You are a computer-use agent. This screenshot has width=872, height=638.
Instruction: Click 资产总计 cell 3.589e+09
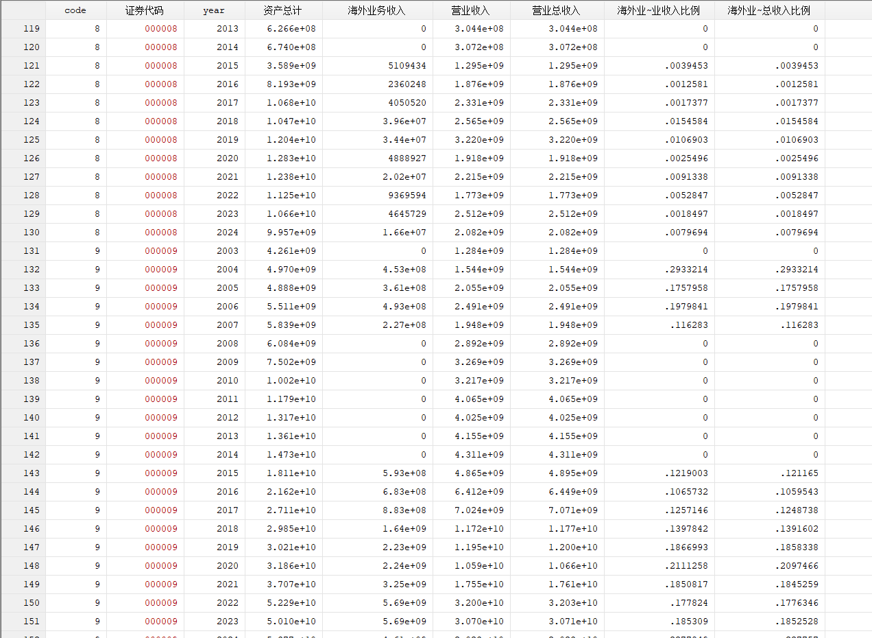(283, 66)
